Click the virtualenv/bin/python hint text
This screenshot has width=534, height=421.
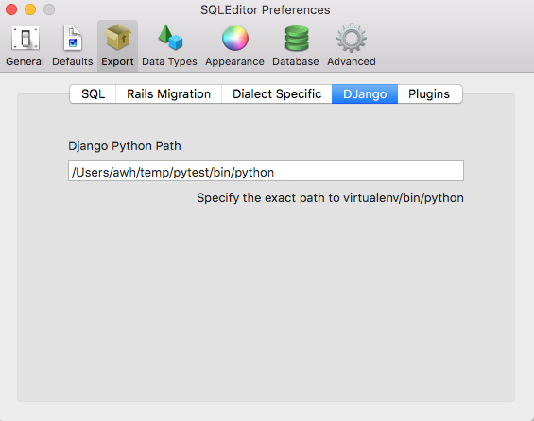click(x=330, y=198)
